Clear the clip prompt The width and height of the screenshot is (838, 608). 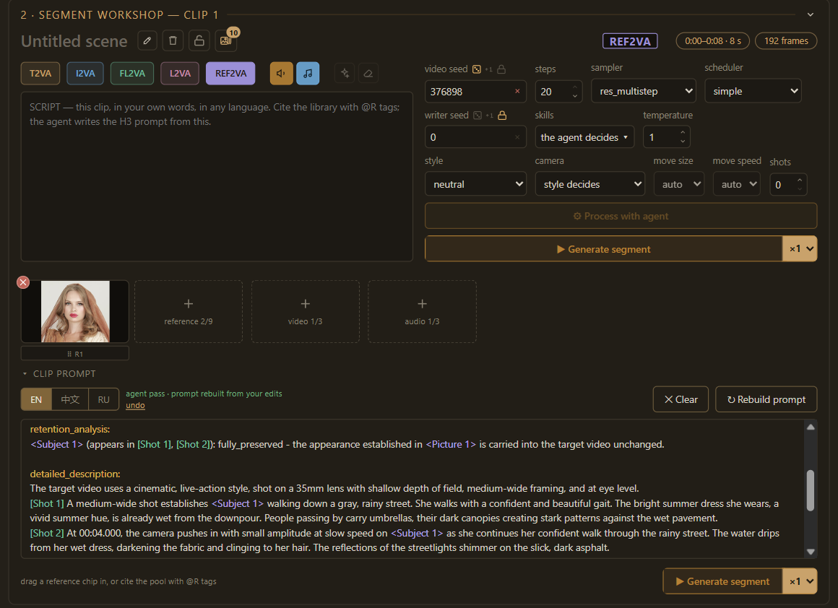coord(681,399)
